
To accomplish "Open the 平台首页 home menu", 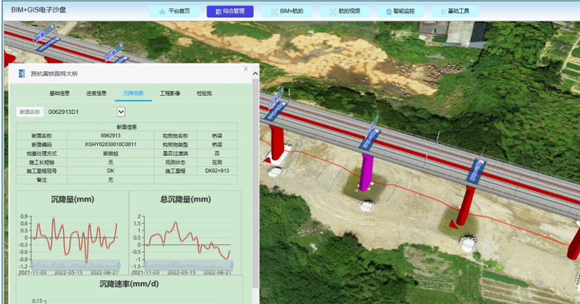I will tap(174, 12).
